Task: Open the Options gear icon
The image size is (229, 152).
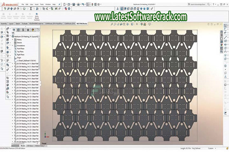Action: click(99, 4)
